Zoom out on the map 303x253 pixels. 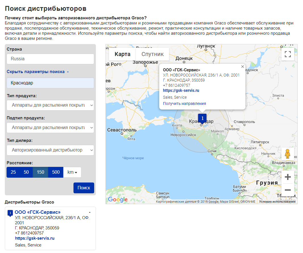[x=288, y=190]
